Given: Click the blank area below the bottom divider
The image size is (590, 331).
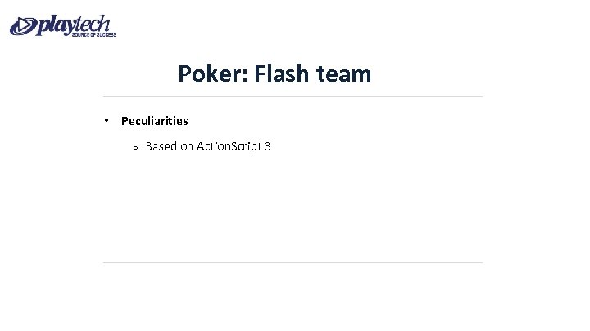Looking at the screenshot, I should (x=293, y=297).
